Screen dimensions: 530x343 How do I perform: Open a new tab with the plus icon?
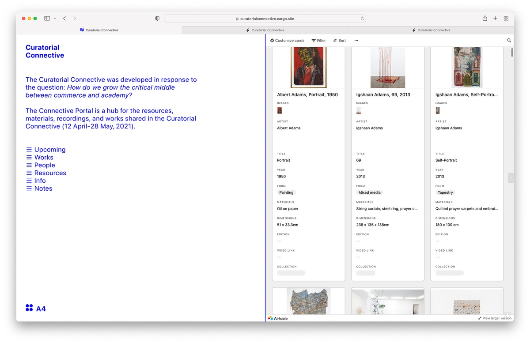click(495, 19)
